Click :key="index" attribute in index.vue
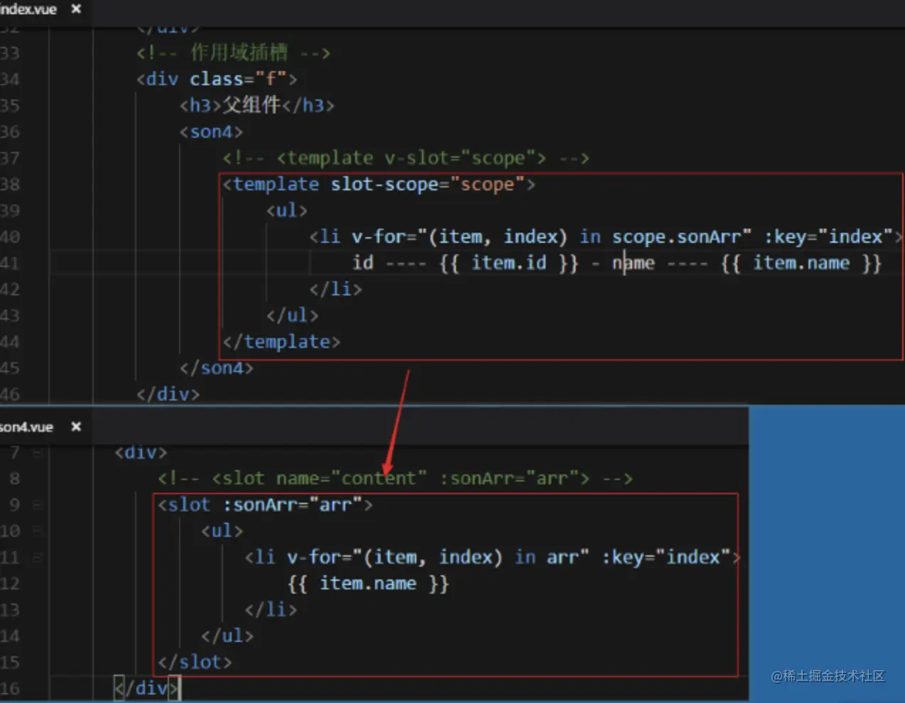 [828, 236]
